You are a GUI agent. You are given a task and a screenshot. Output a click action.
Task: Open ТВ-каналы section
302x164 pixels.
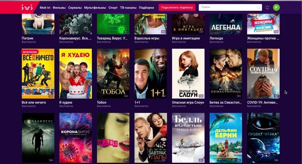[128, 8]
